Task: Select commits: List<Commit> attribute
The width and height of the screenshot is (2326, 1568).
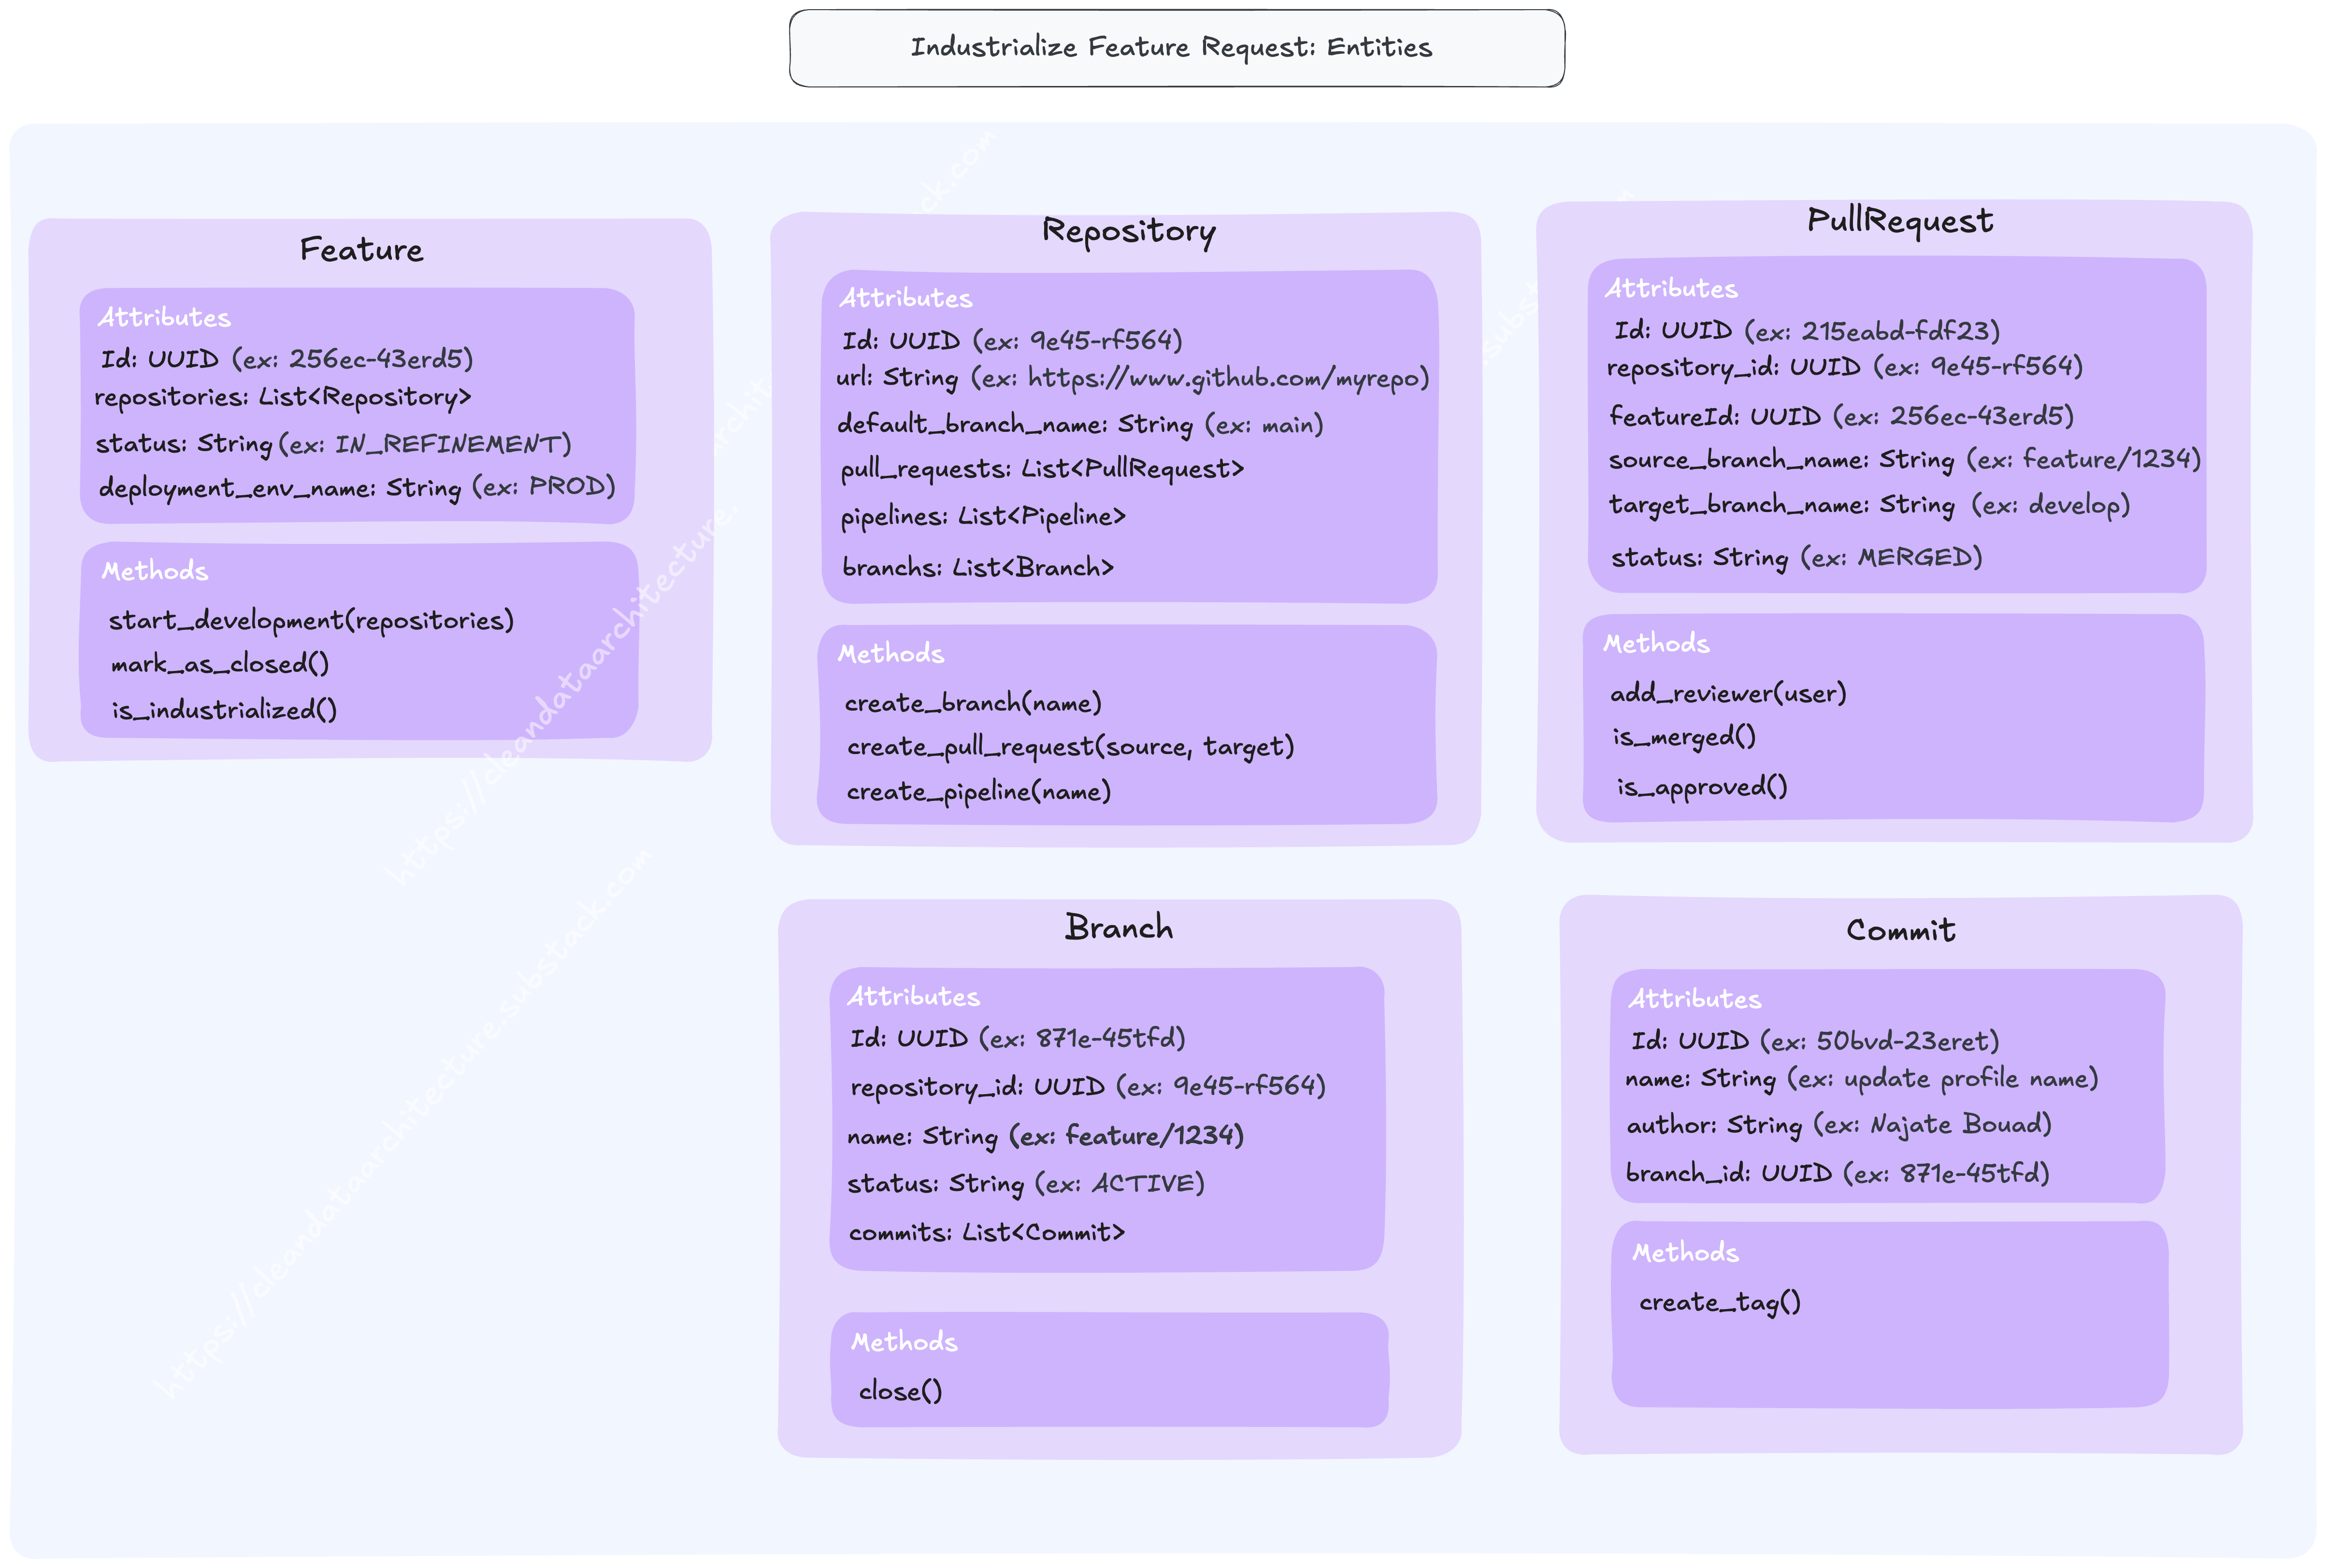Action: point(986,1233)
